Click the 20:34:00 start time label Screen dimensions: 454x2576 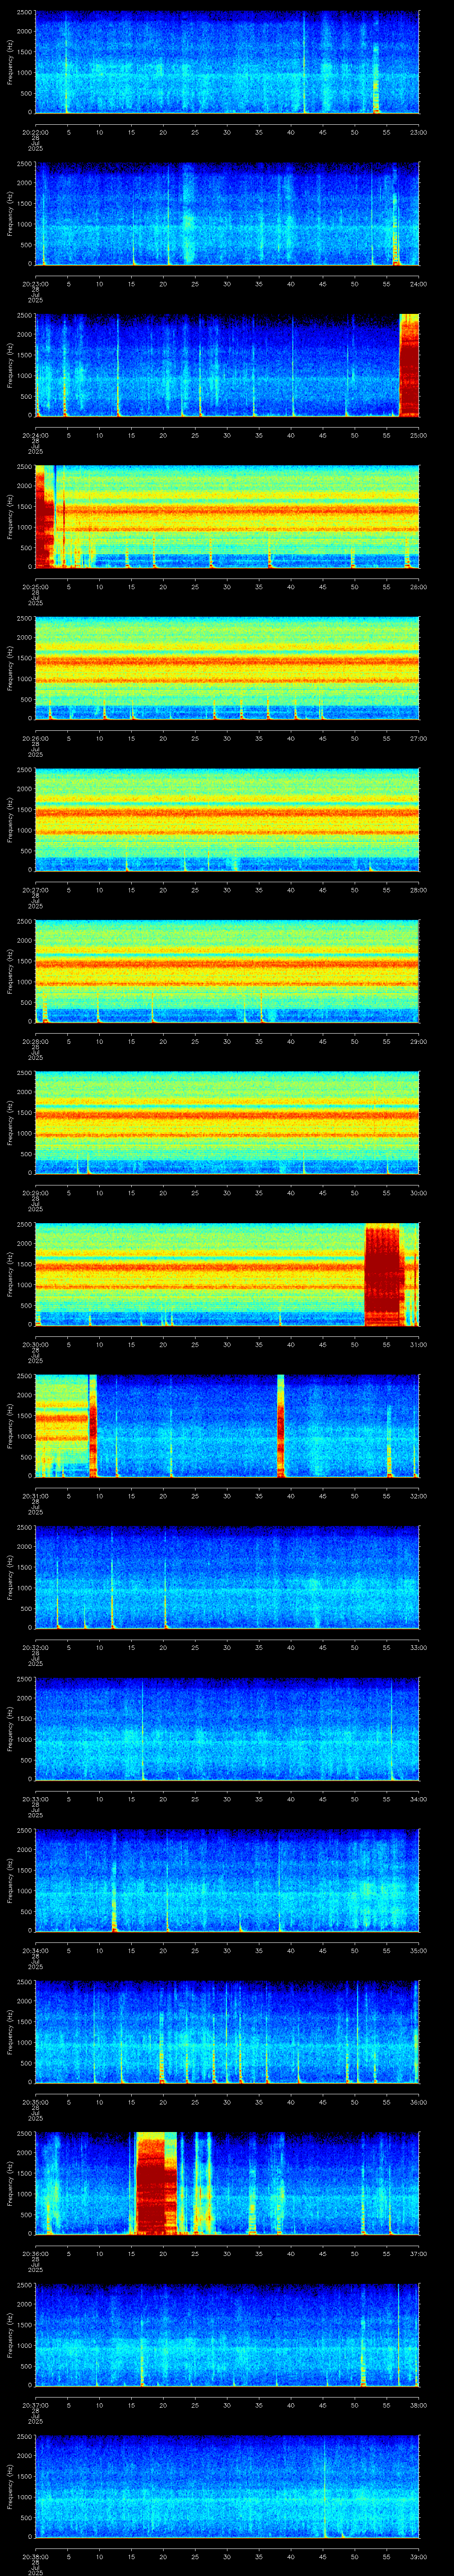[x=35, y=1950]
